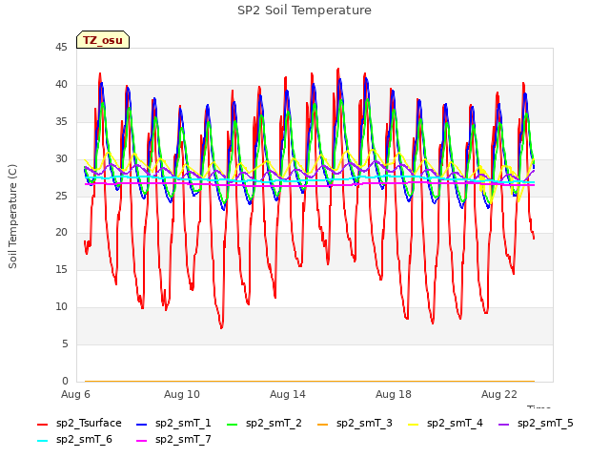
Task: Click the green sp2_smT_2 legend swatch
Action: [233, 424]
